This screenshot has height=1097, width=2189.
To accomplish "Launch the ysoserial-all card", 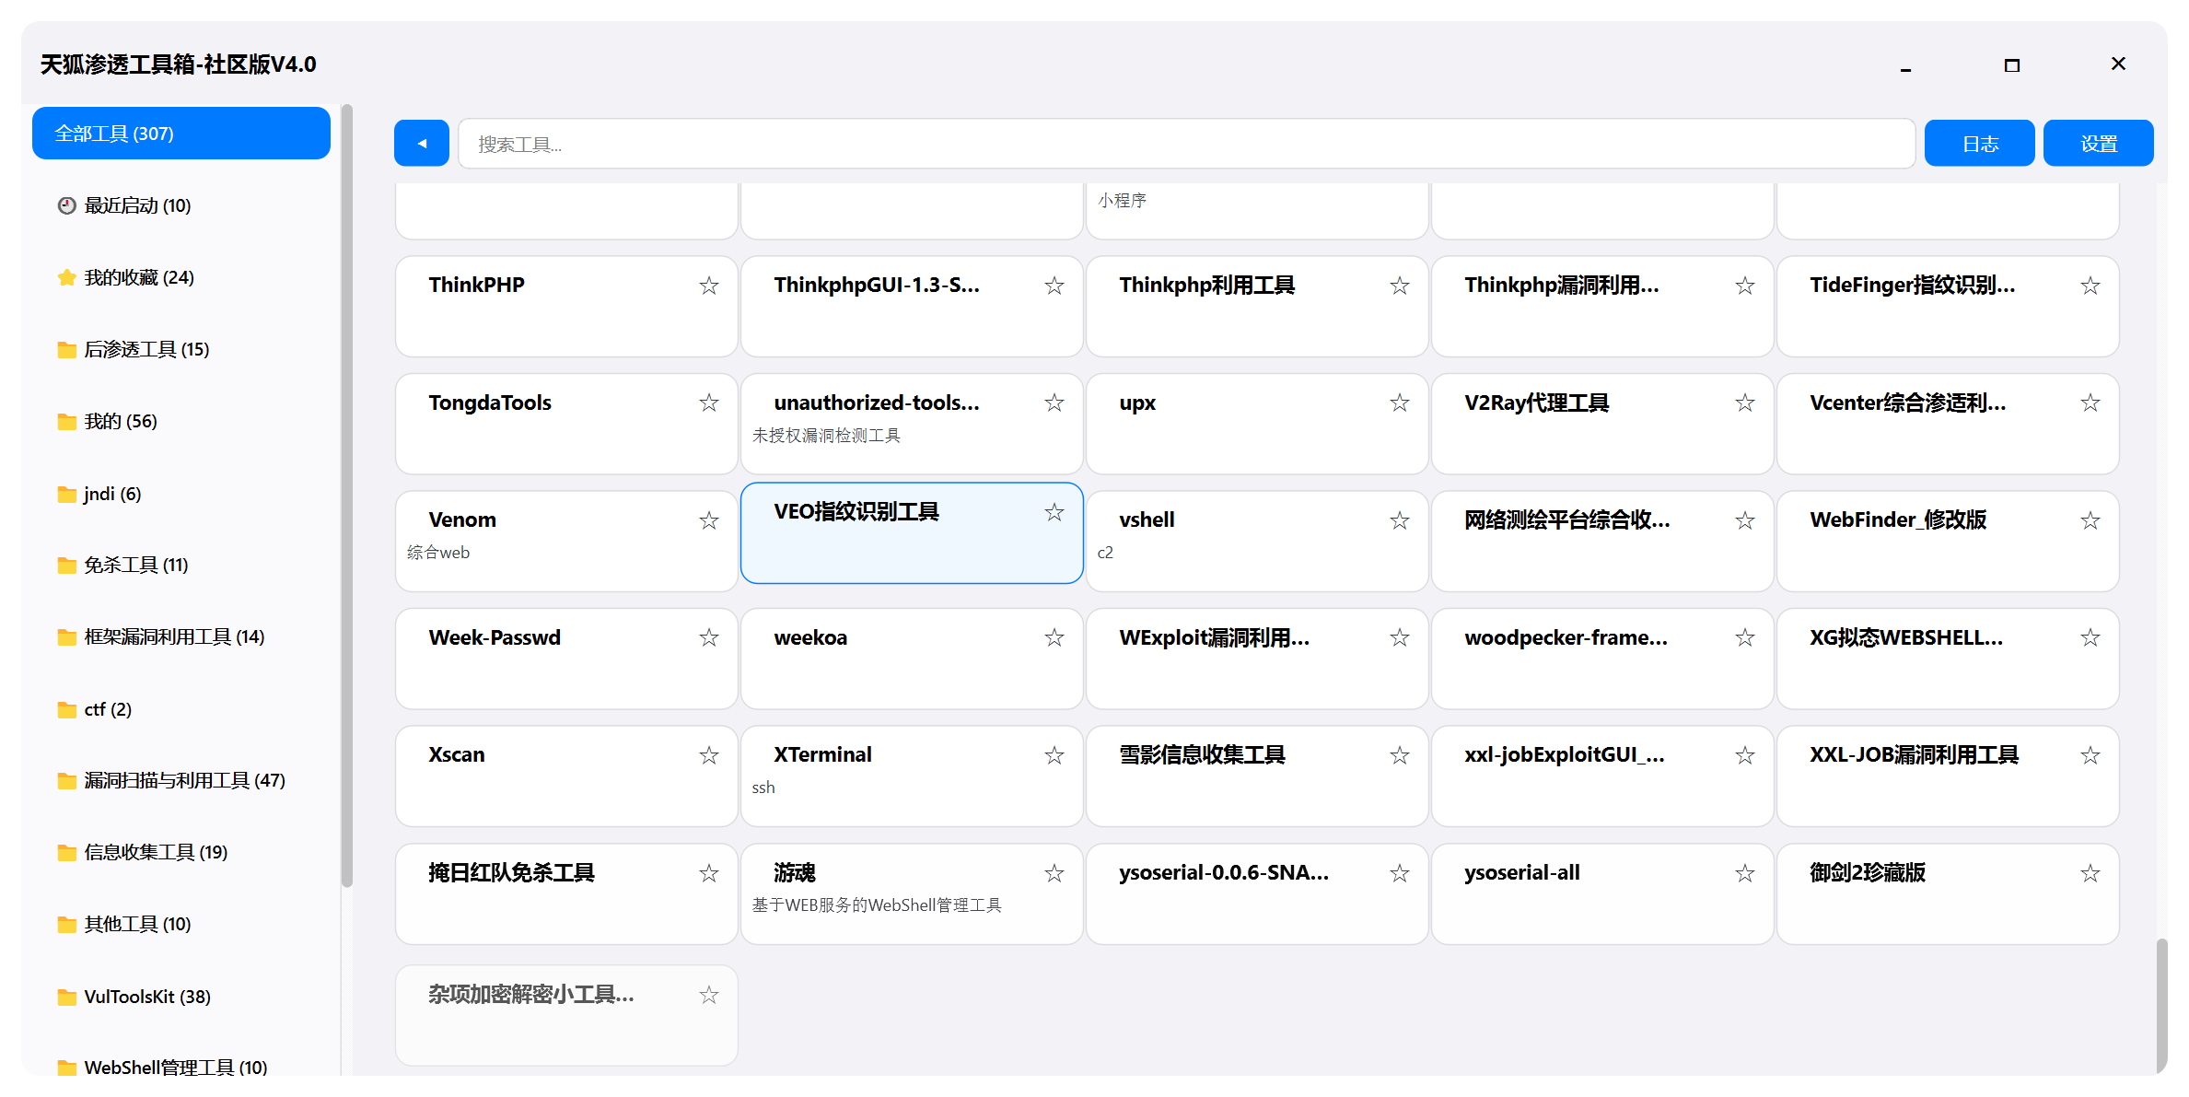I will pos(1602,894).
